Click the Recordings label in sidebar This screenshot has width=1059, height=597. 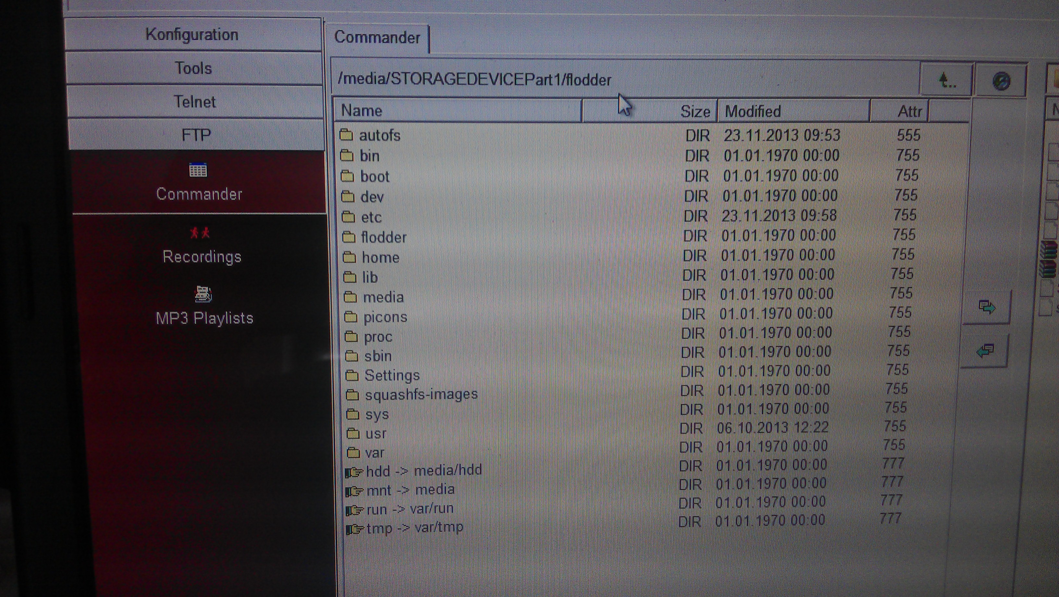[x=202, y=257]
